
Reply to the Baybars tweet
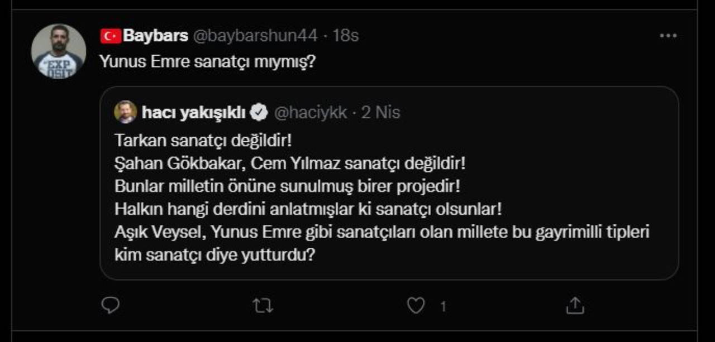(111, 305)
